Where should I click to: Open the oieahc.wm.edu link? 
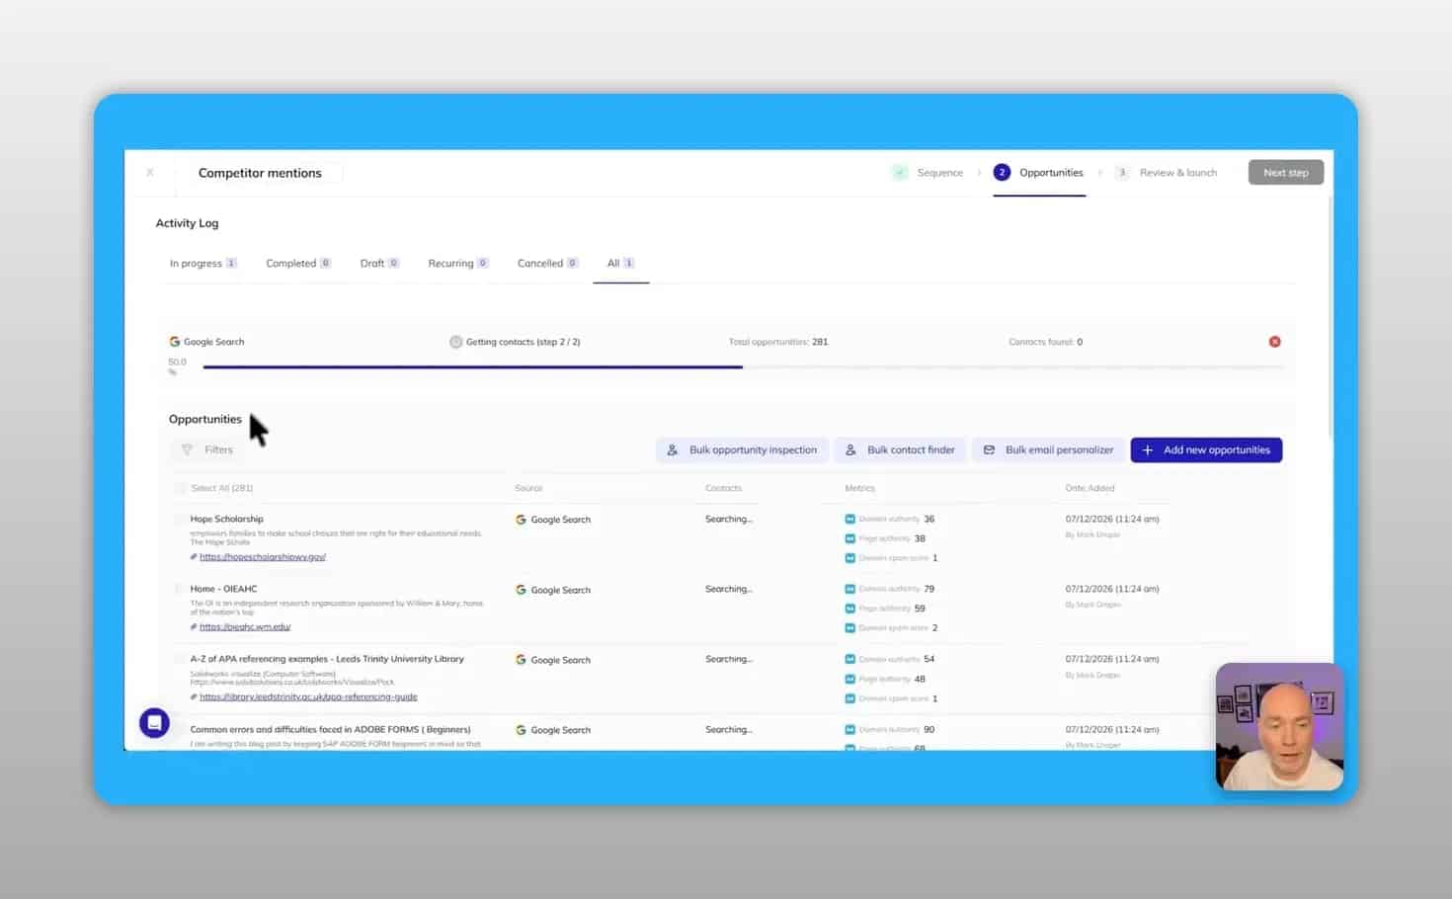[245, 627]
